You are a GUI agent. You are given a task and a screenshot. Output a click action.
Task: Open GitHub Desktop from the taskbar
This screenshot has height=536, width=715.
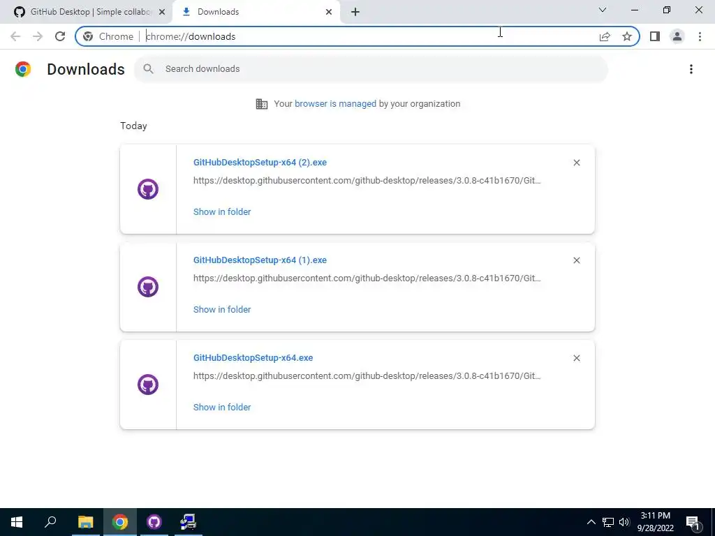154,522
